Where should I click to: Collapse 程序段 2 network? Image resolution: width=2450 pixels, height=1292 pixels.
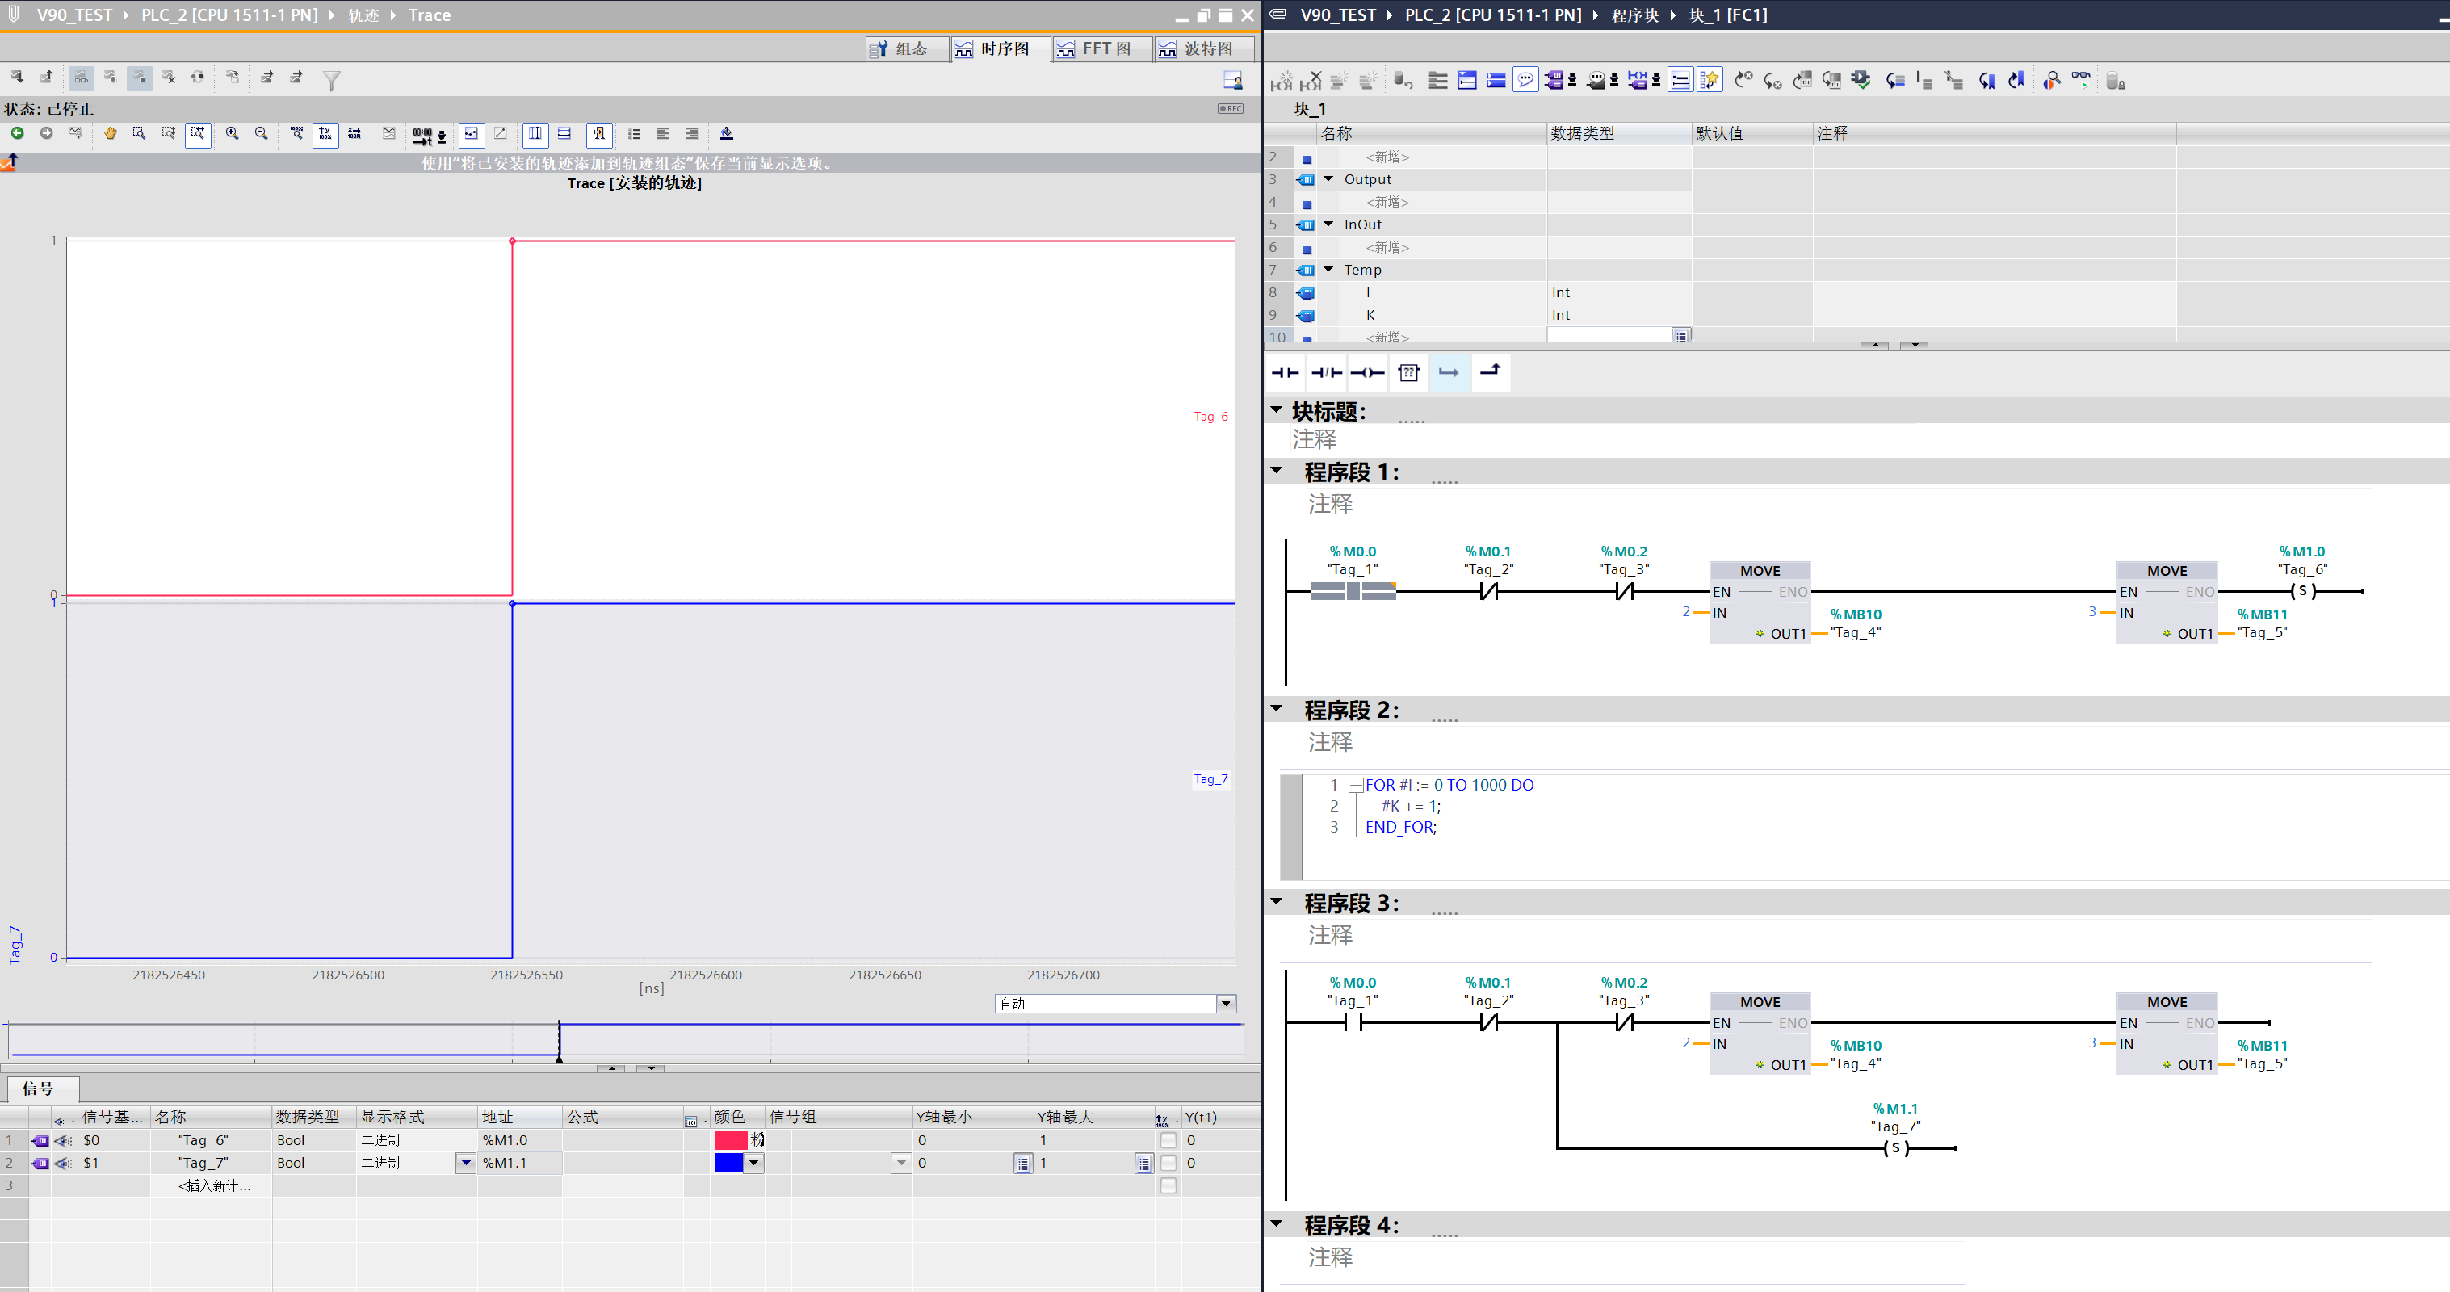tap(1277, 709)
